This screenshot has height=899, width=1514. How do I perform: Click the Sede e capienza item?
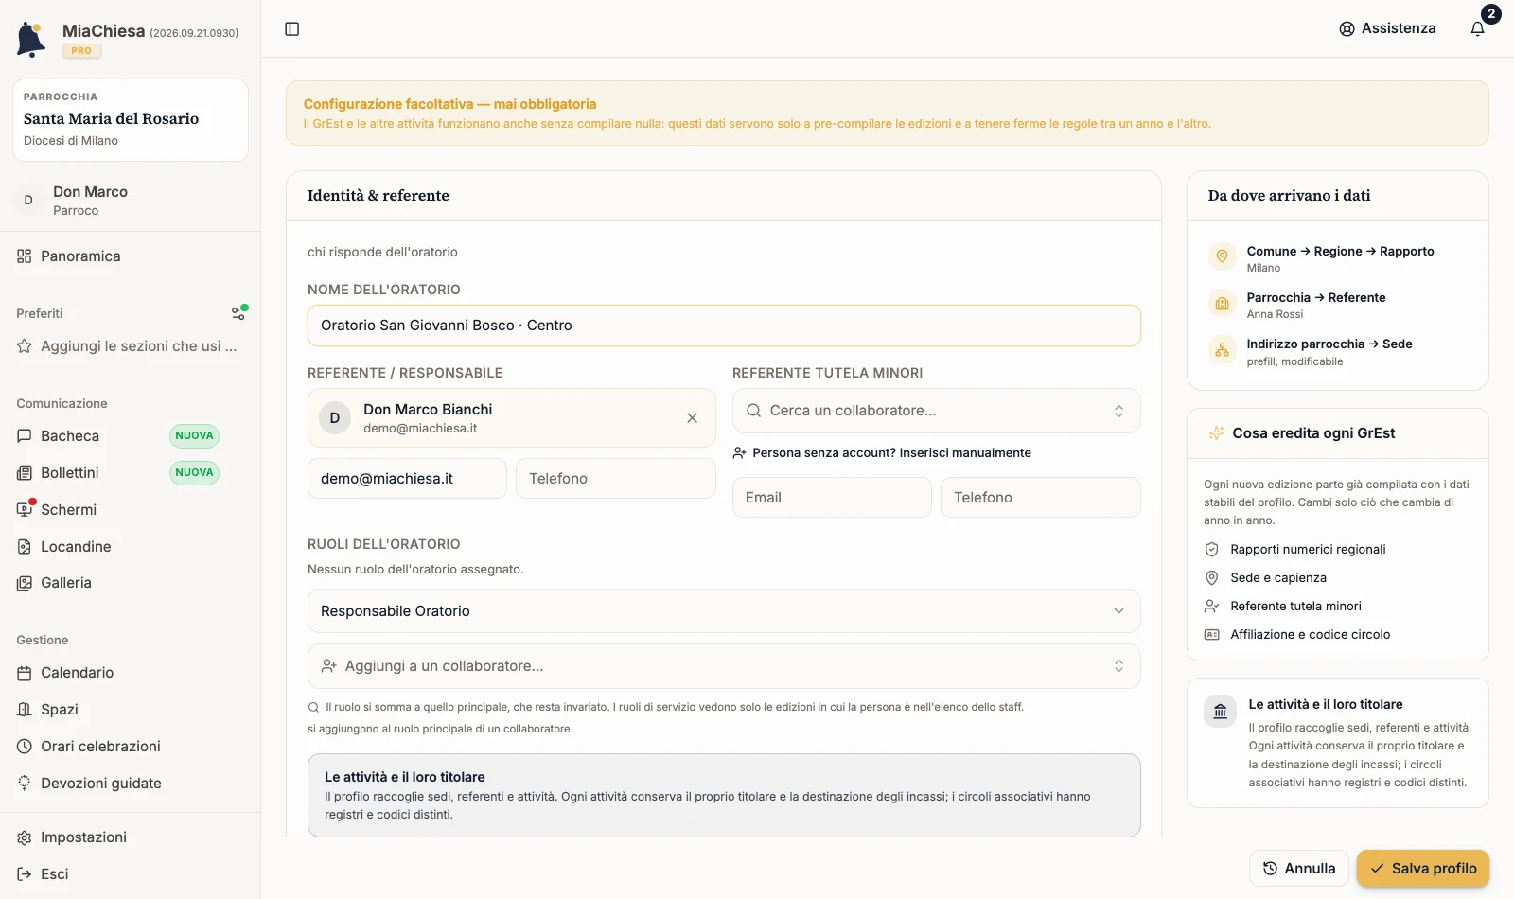pyautogui.click(x=1278, y=578)
